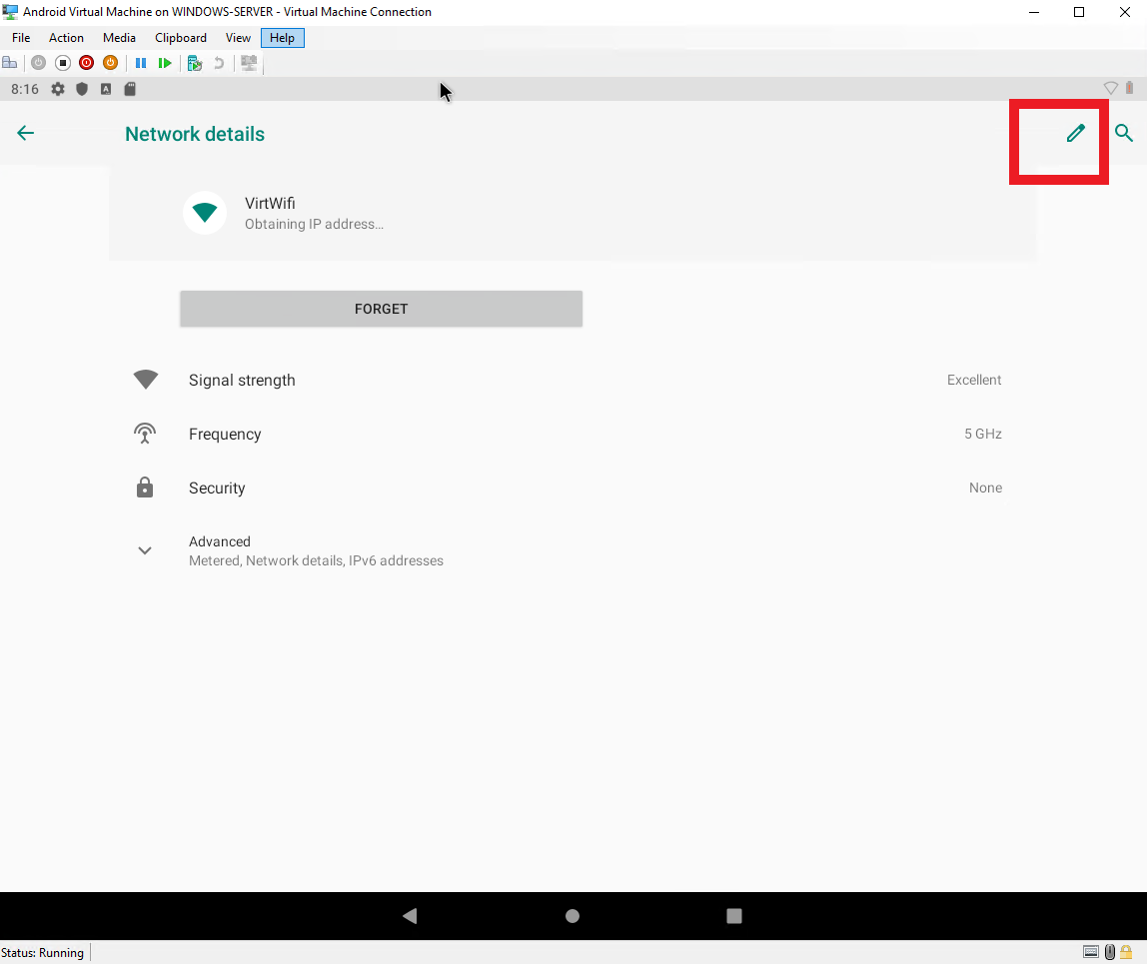Screen dimensions: 1147x964
Task: Click the Turn Off VM toolbar icon
Action: pos(86,62)
